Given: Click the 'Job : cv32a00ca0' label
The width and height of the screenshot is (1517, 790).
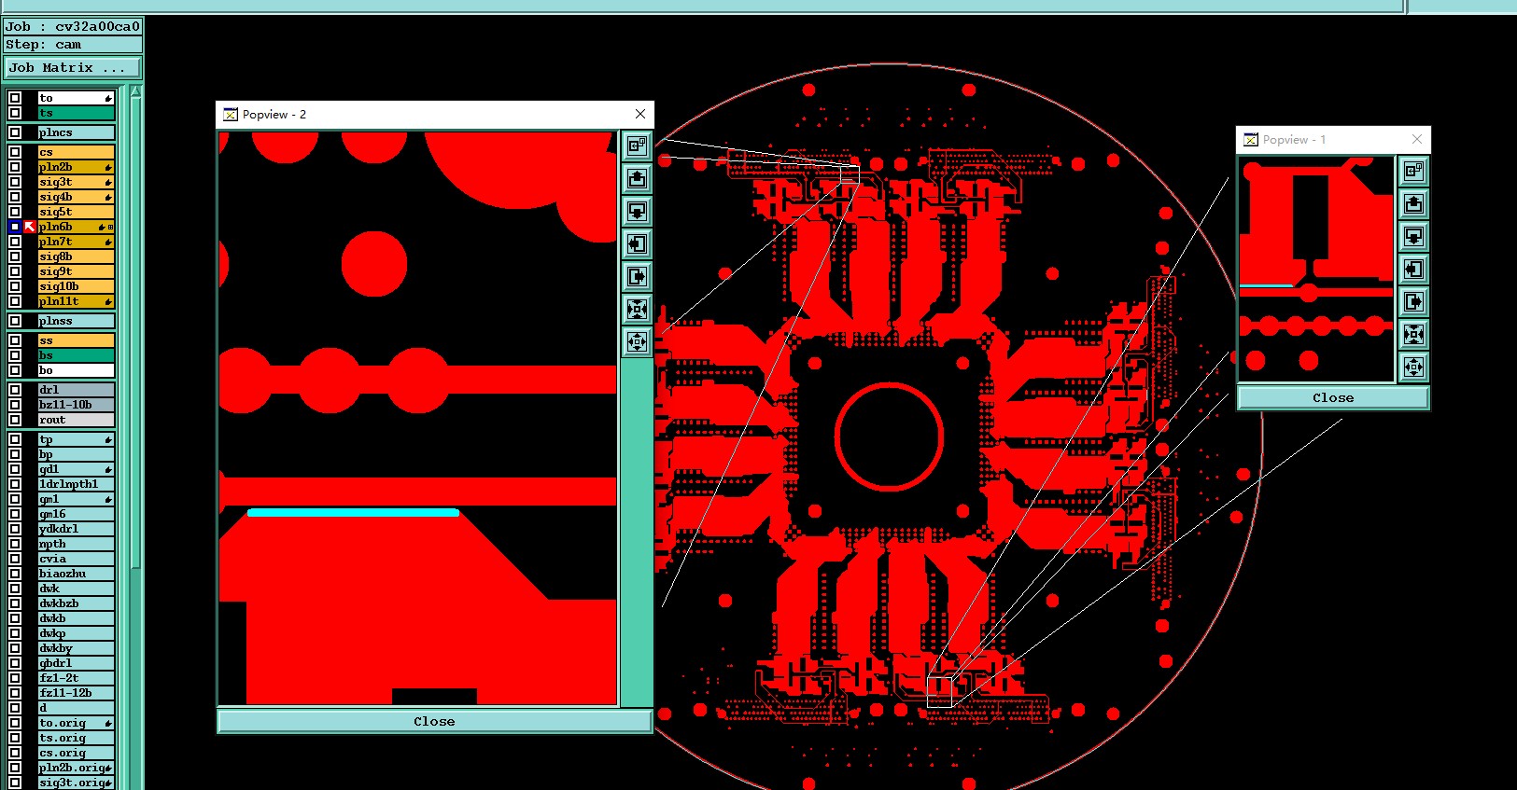Looking at the screenshot, I should coord(73,26).
